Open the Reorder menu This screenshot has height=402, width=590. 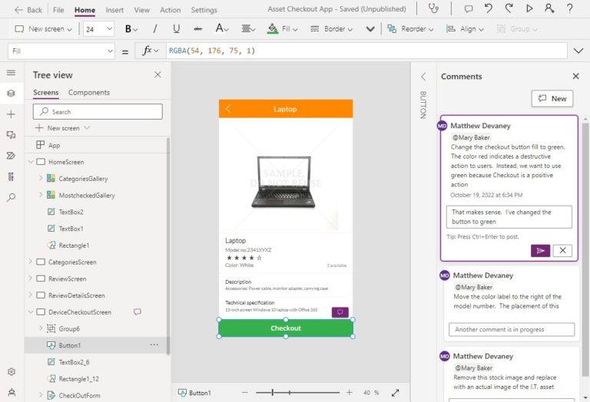tap(410, 29)
